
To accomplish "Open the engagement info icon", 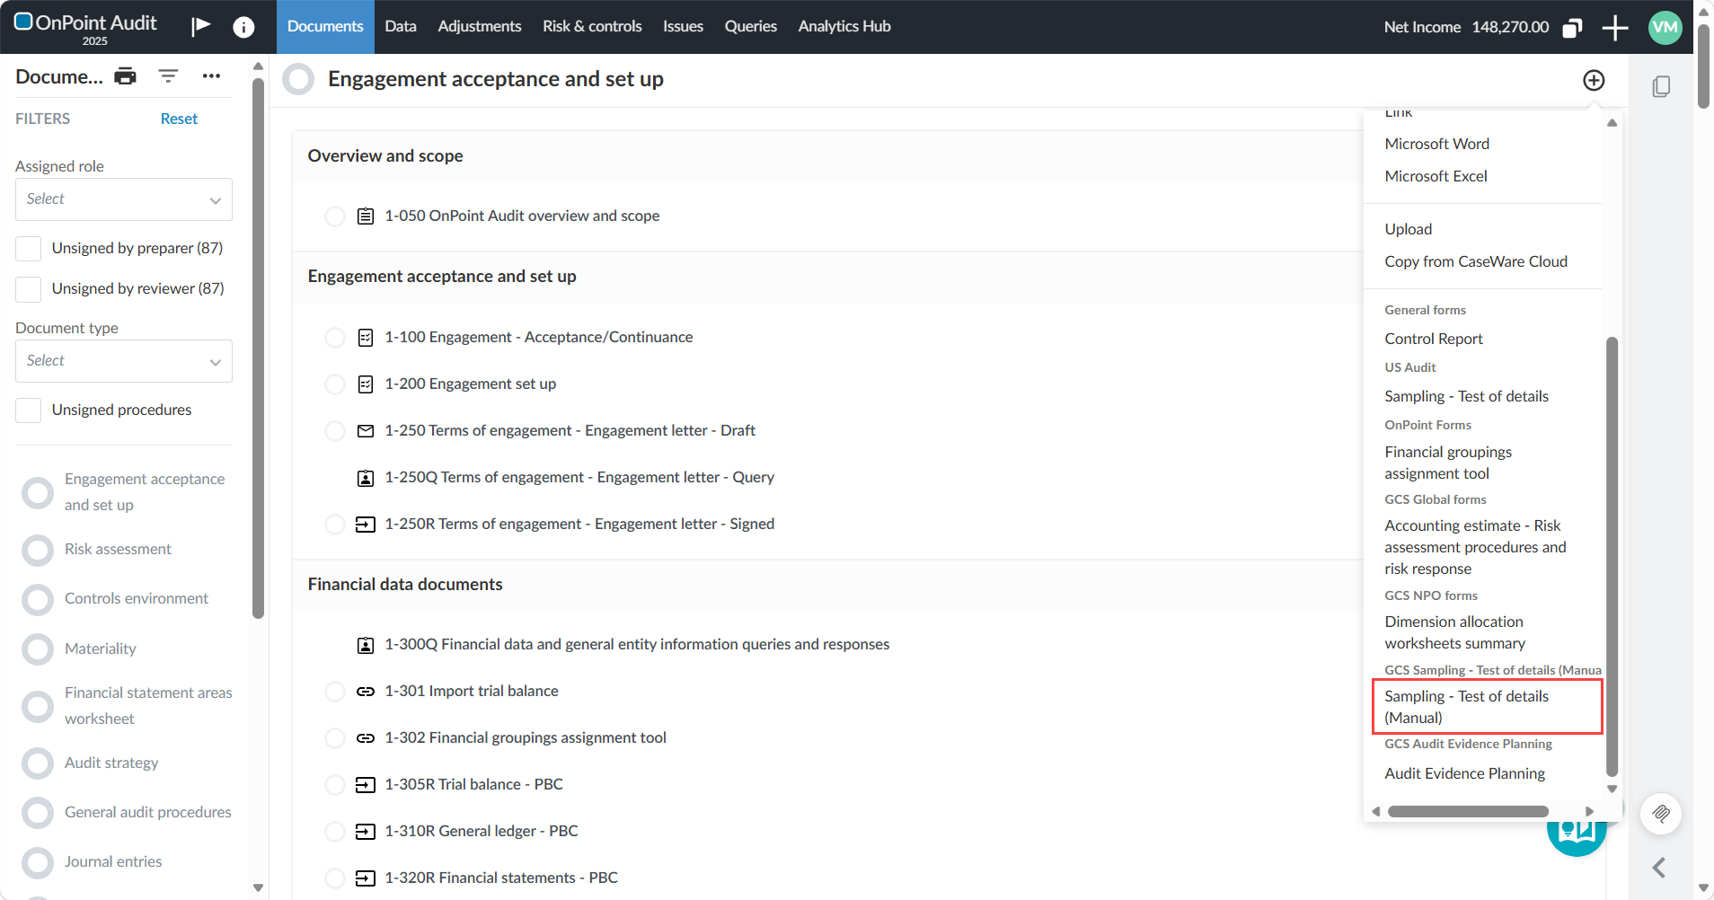I will 243,27.
